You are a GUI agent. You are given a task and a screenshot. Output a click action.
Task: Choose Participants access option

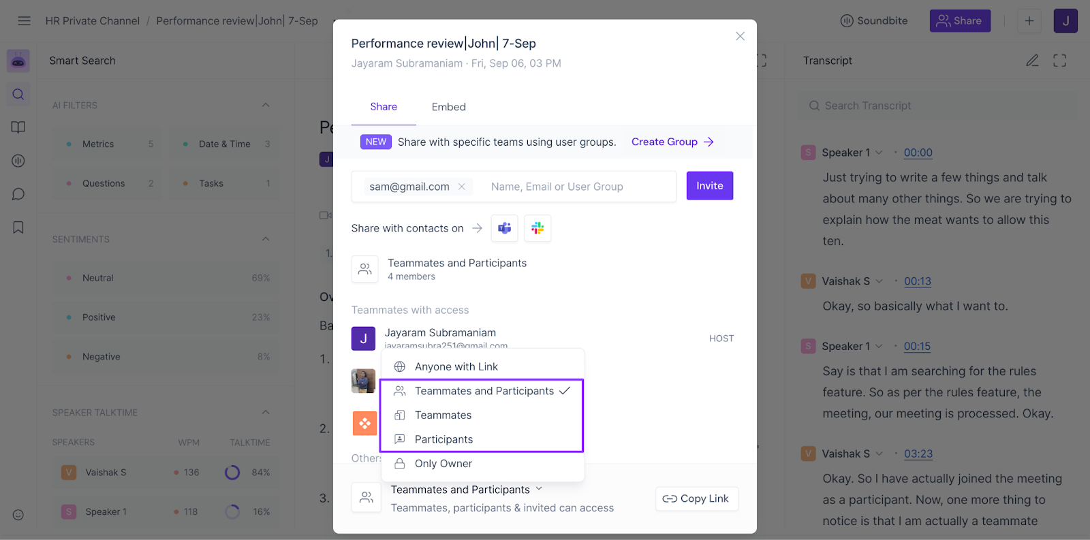pos(443,439)
